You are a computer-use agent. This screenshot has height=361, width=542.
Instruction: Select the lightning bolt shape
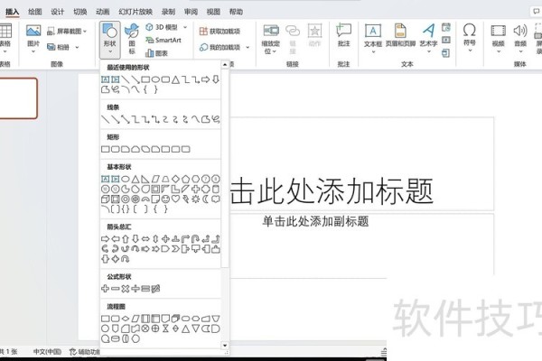click(x=185, y=199)
